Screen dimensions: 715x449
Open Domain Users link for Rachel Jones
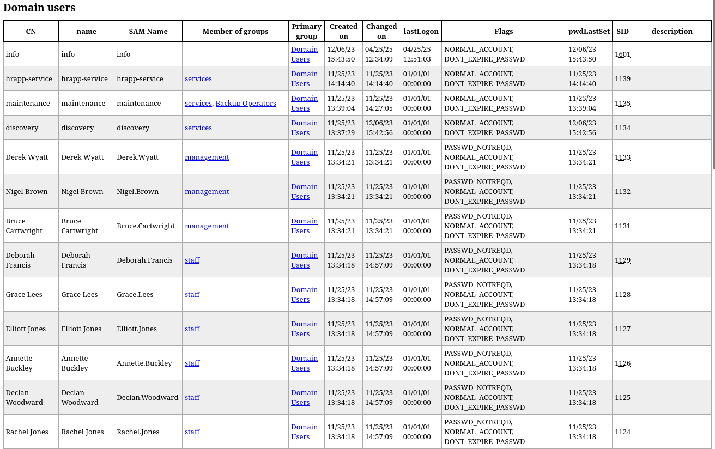pyautogui.click(x=304, y=432)
